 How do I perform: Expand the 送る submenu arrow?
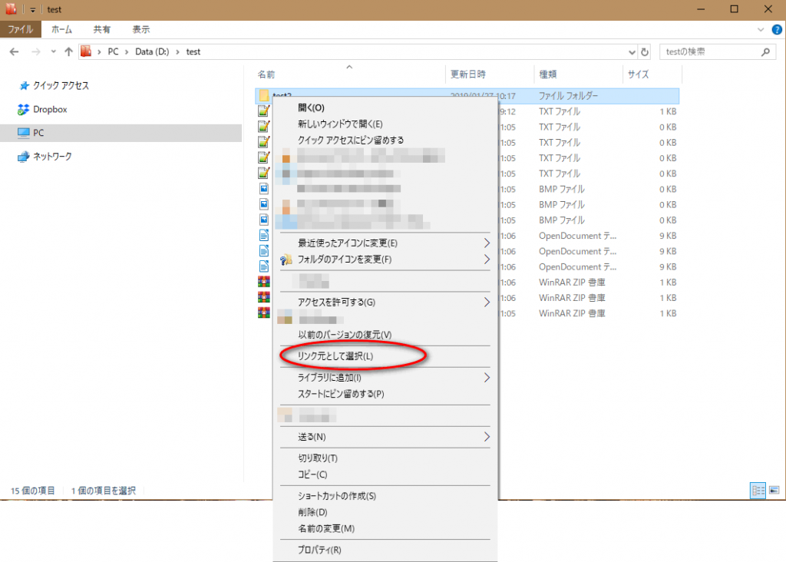pos(487,437)
